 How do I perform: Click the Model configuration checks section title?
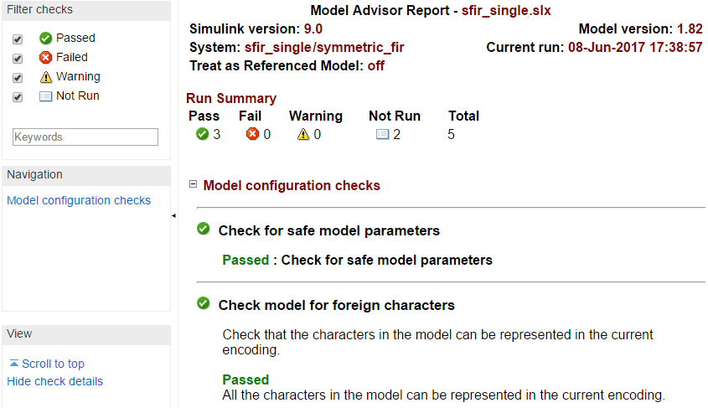click(x=292, y=185)
